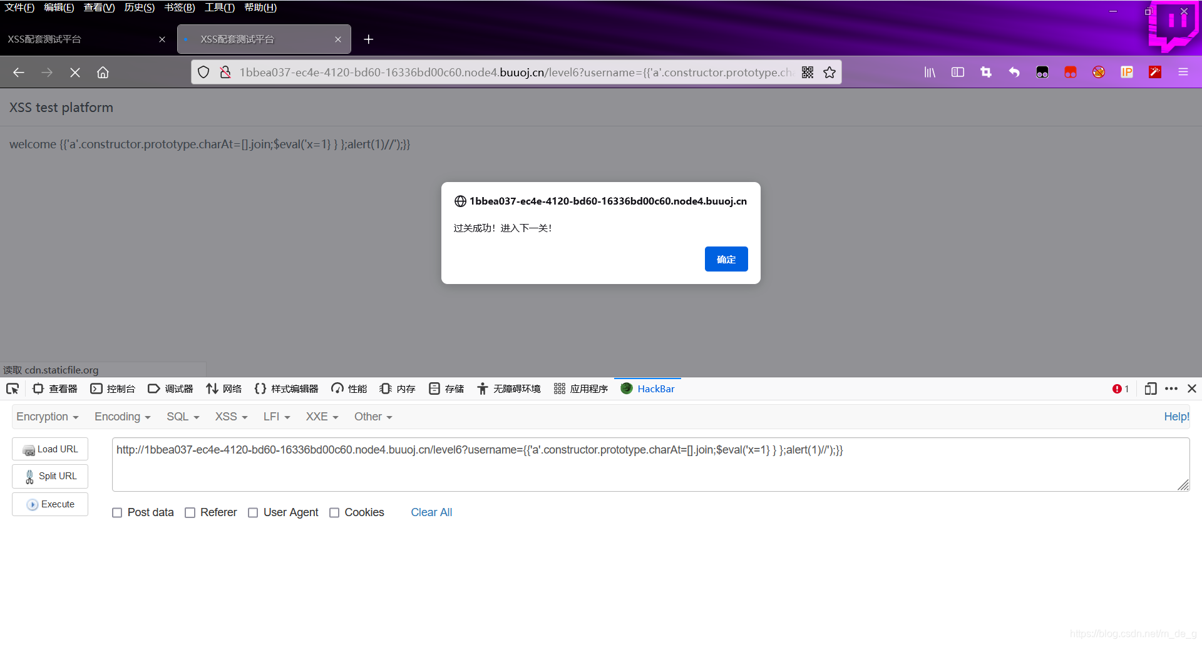Open a new tab with plus button
The image size is (1202, 645).
point(369,39)
